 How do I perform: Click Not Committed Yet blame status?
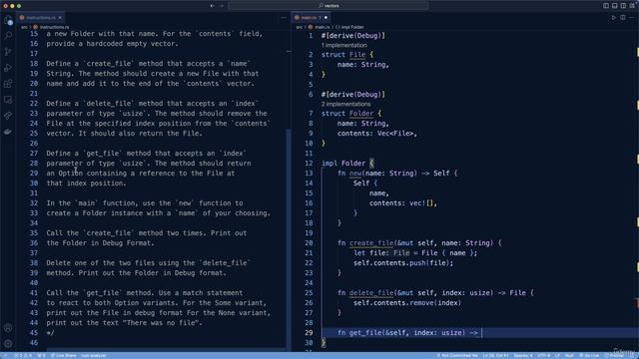[457, 355]
